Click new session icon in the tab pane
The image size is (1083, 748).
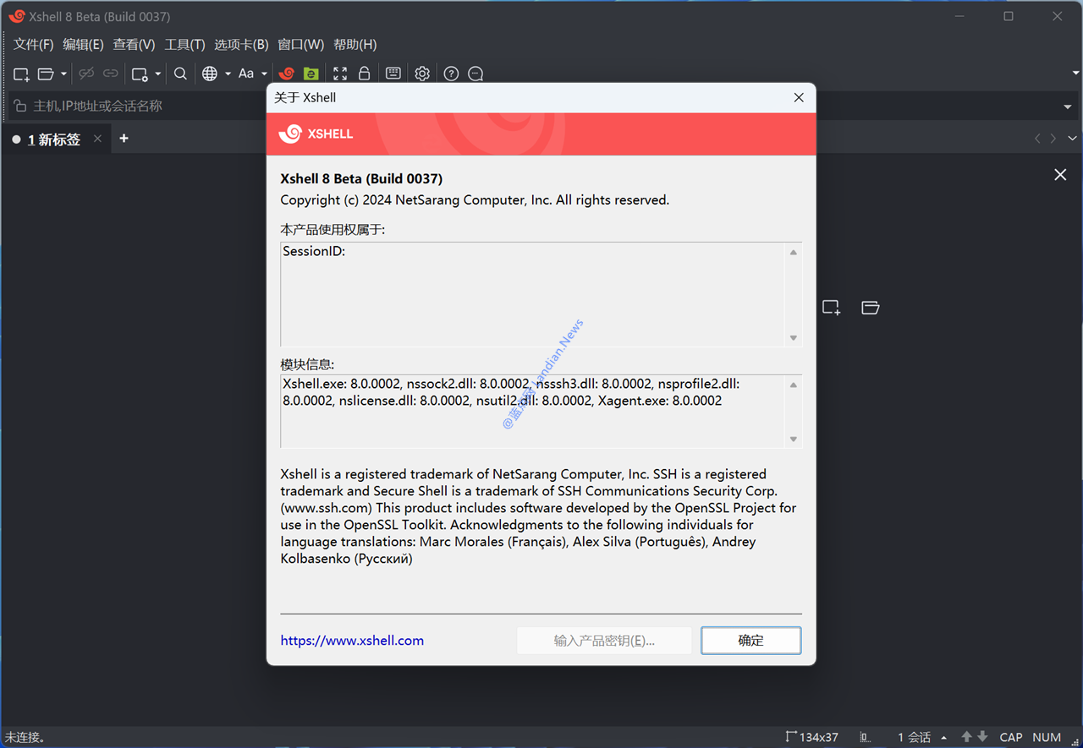point(832,308)
